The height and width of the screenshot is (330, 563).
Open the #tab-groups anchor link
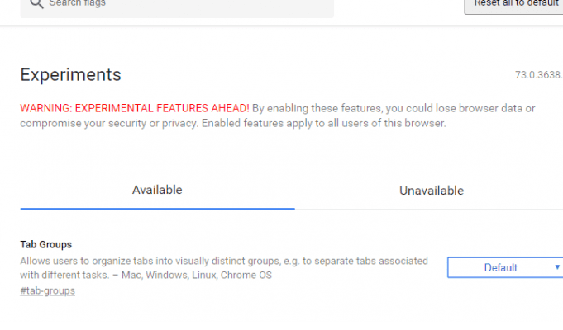click(x=47, y=290)
